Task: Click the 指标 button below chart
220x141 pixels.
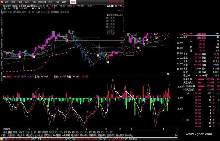Action: point(5,132)
